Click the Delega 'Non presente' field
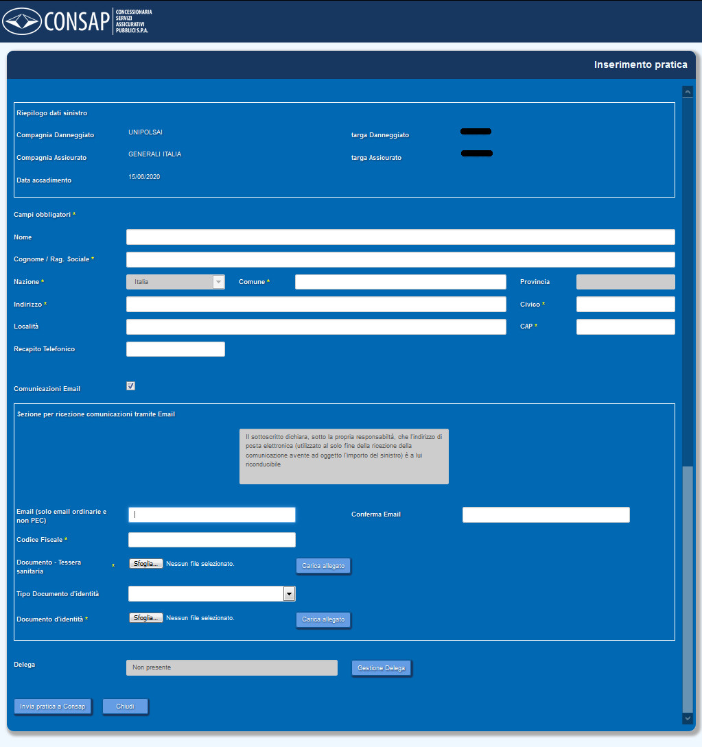 coord(232,667)
